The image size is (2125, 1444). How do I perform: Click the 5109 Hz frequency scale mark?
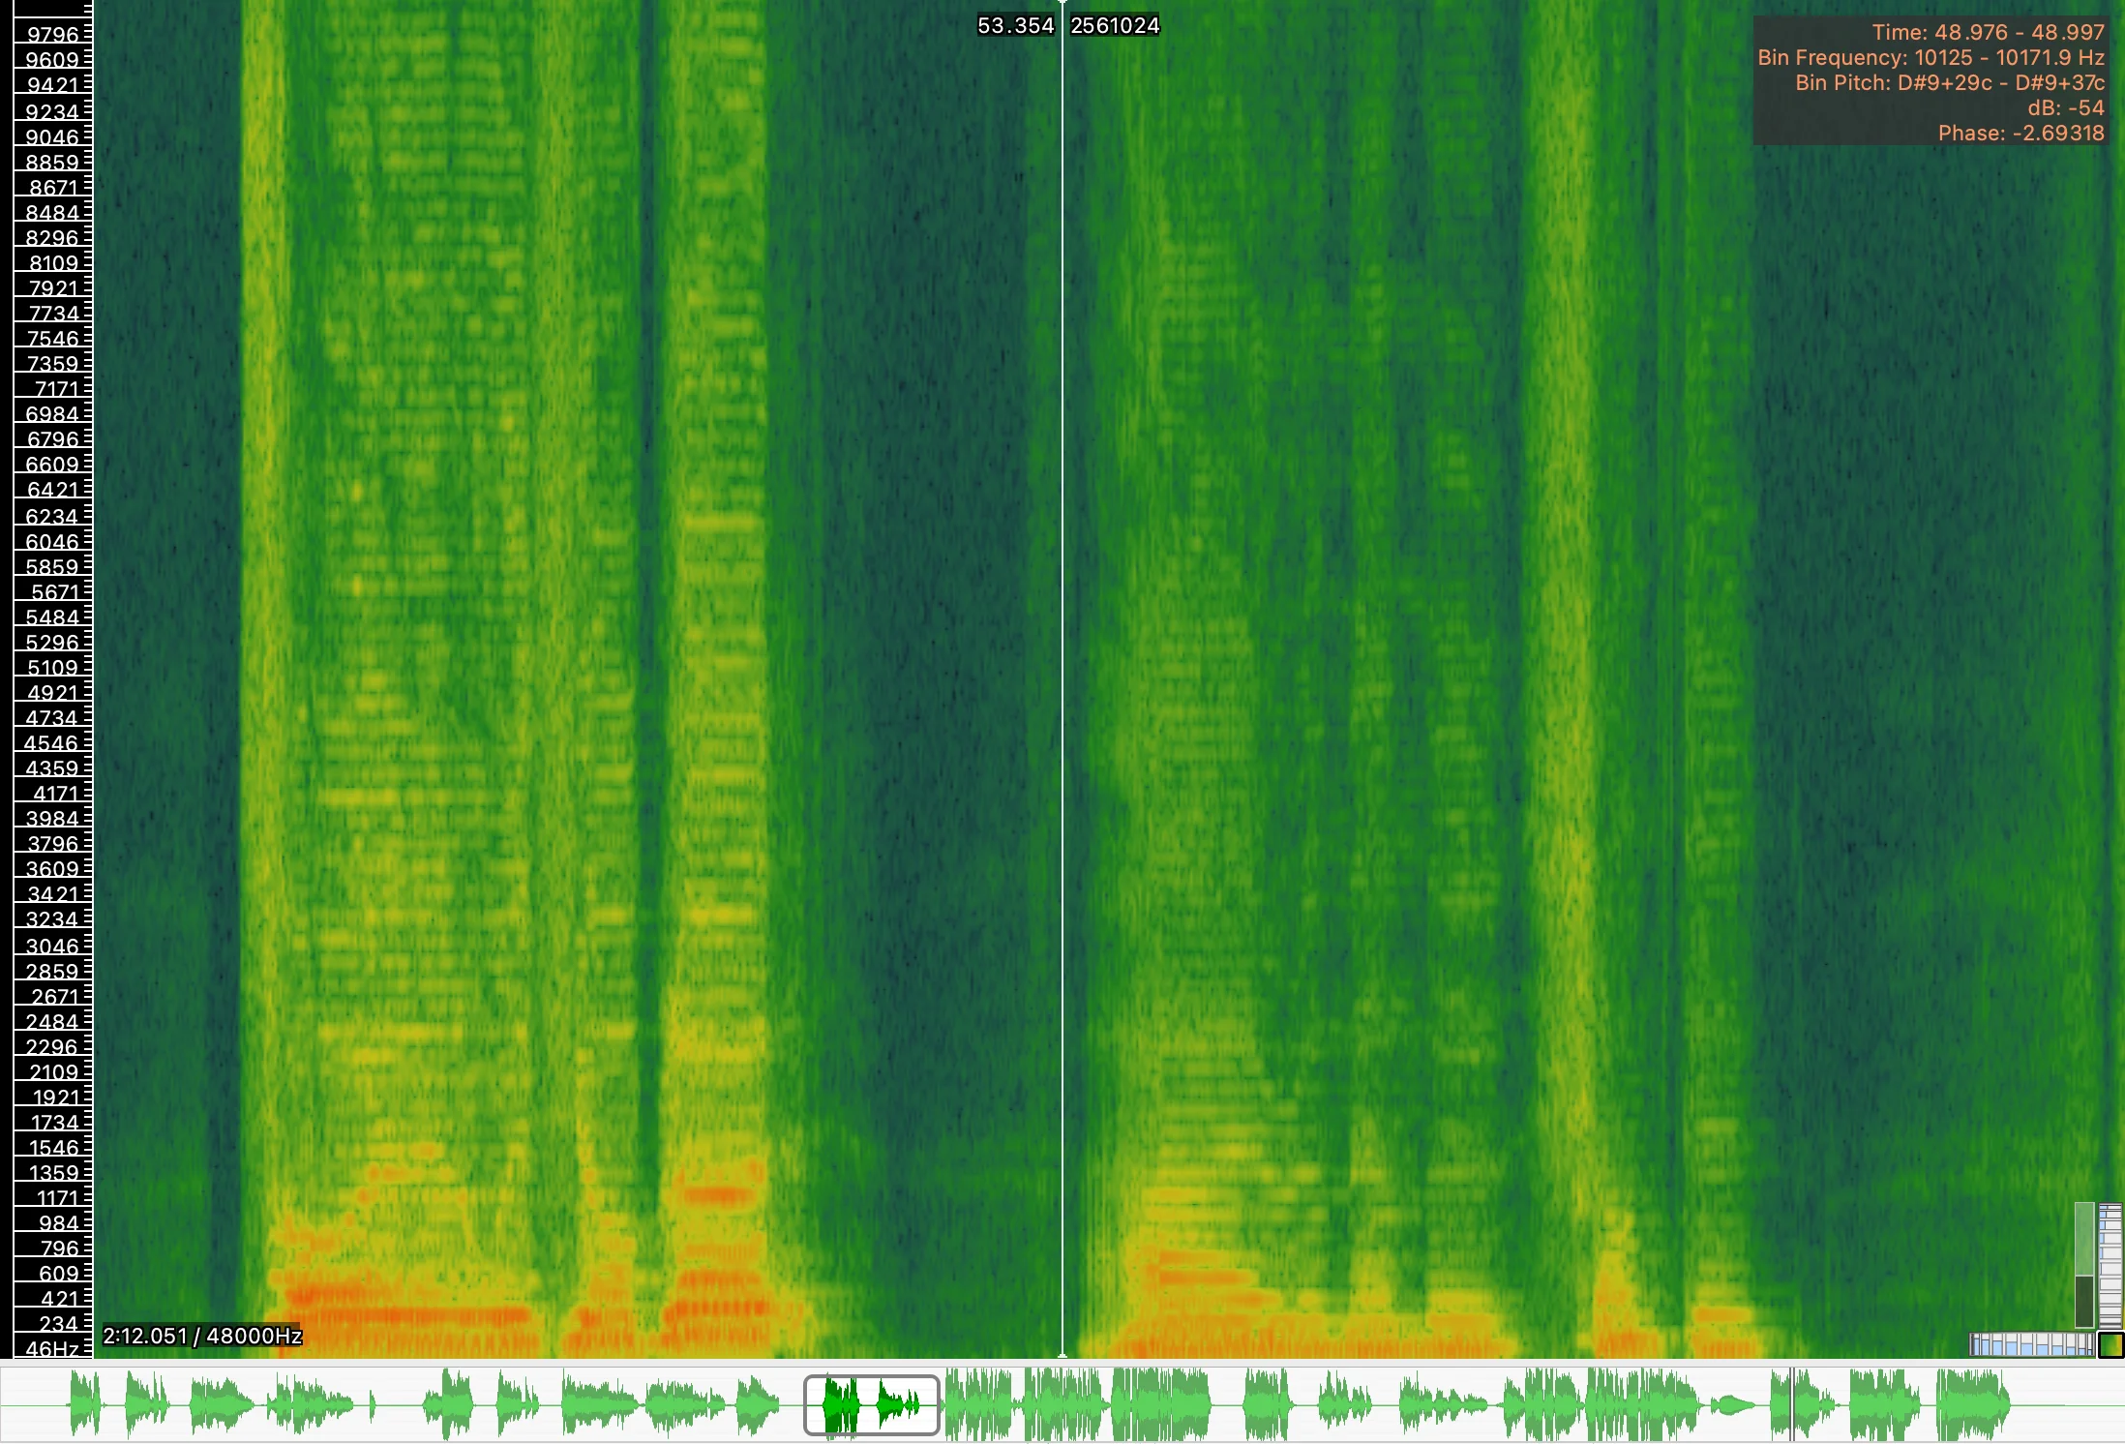[x=52, y=668]
